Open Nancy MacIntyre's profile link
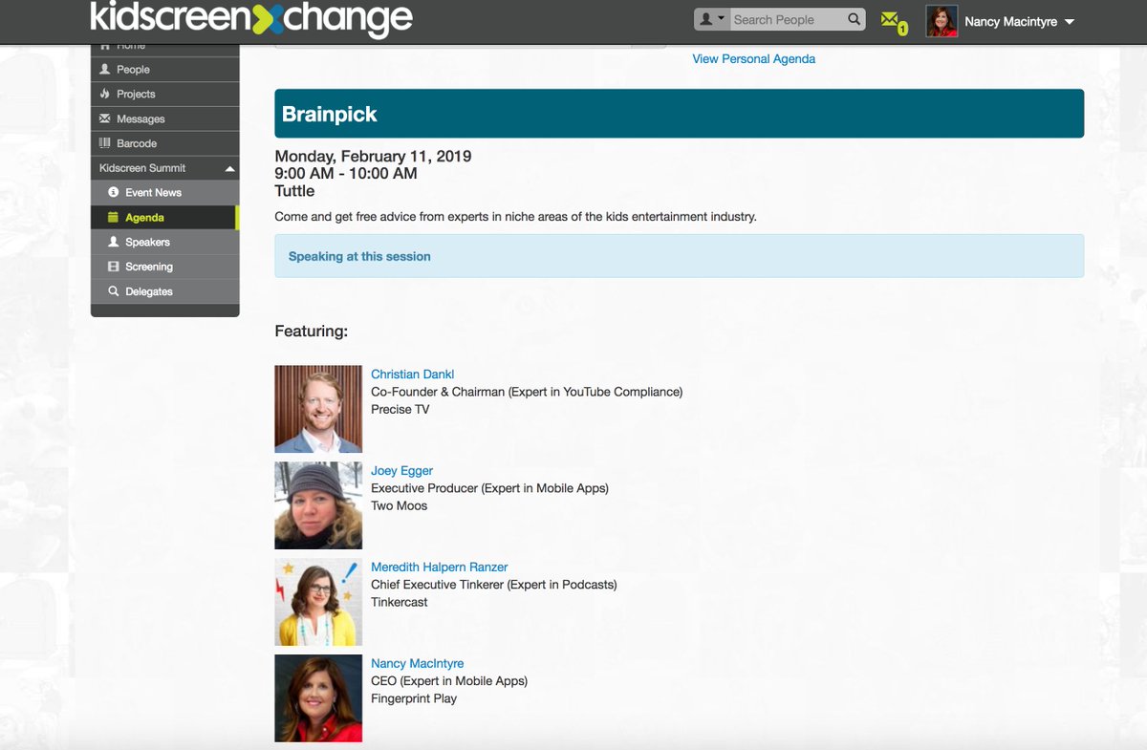This screenshot has height=750, width=1147. click(418, 664)
